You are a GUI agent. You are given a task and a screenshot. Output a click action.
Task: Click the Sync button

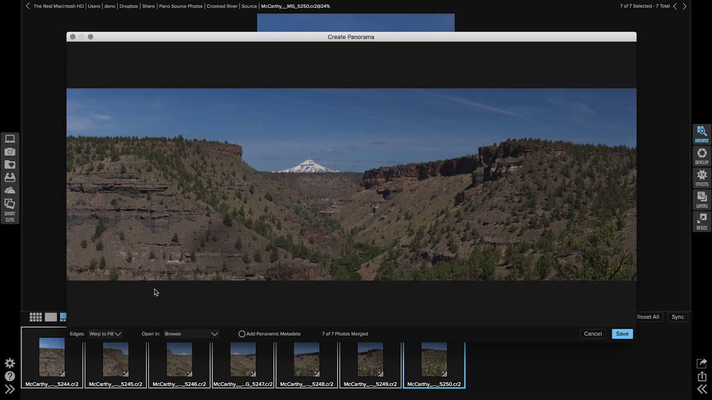click(678, 317)
